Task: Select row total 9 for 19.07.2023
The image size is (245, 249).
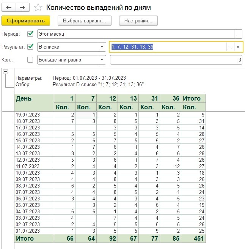Action: tap(193, 115)
